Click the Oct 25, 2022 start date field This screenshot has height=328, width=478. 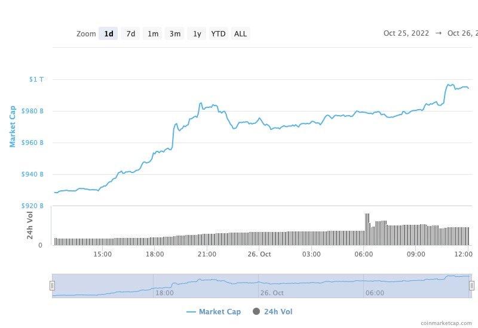[x=406, y=33]
